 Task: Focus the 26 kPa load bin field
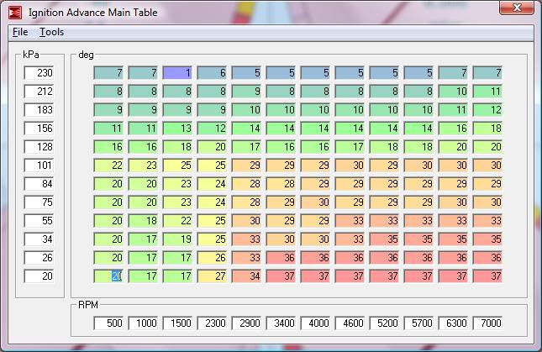(39, 258)
